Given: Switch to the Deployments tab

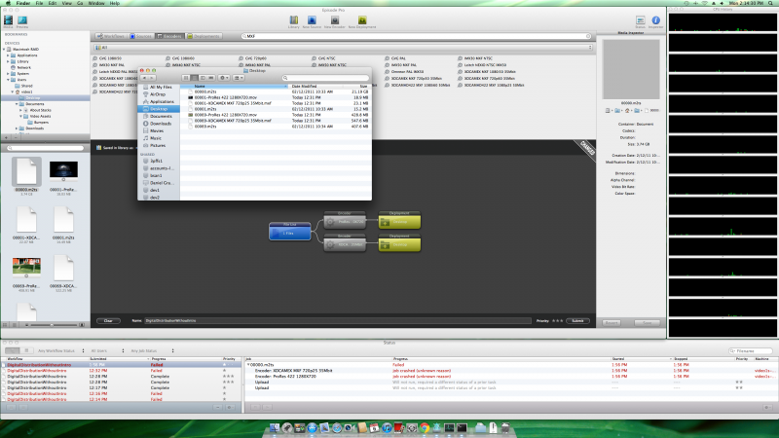Looking at the screenshot, I should (201, 35).
